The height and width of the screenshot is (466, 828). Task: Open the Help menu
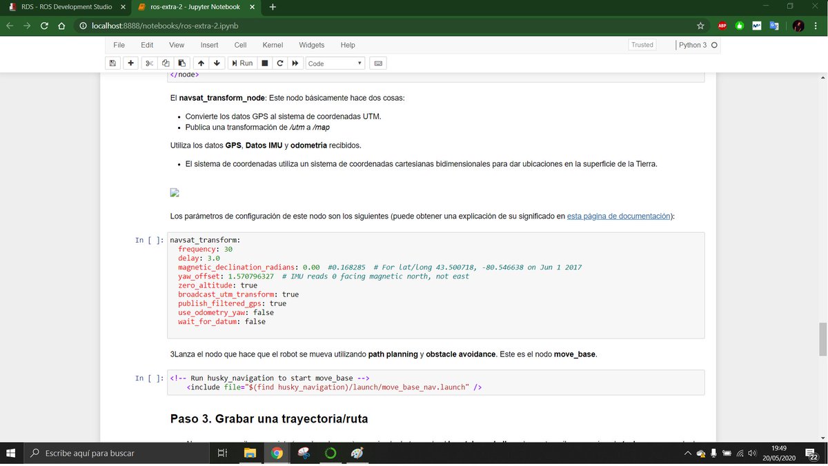click(348, 45)
